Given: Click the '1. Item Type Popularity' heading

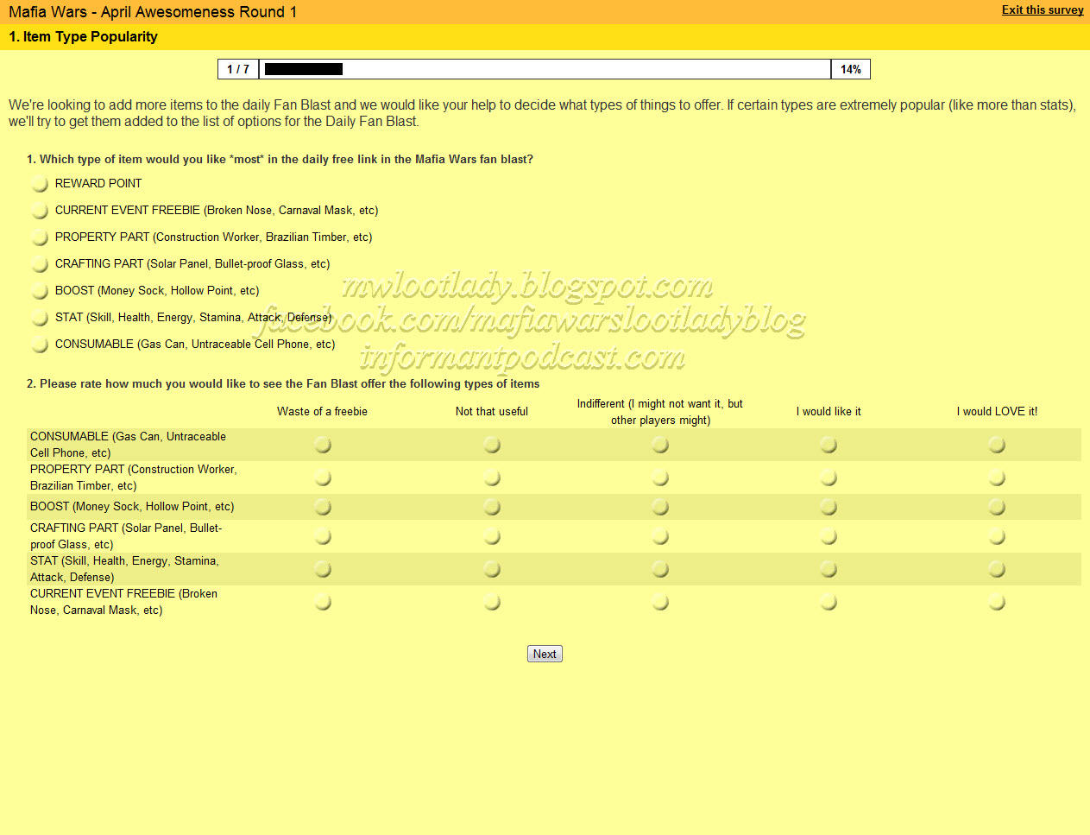Looking at the screenshot, I should pos(83,36).
